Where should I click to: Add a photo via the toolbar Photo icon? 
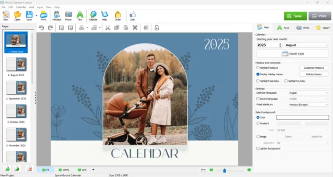pos(68,16)
